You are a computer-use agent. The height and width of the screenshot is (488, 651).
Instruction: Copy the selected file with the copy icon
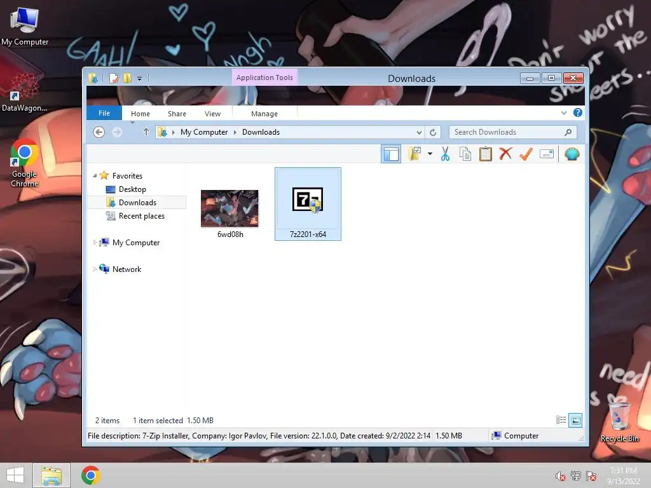(465, 154)
